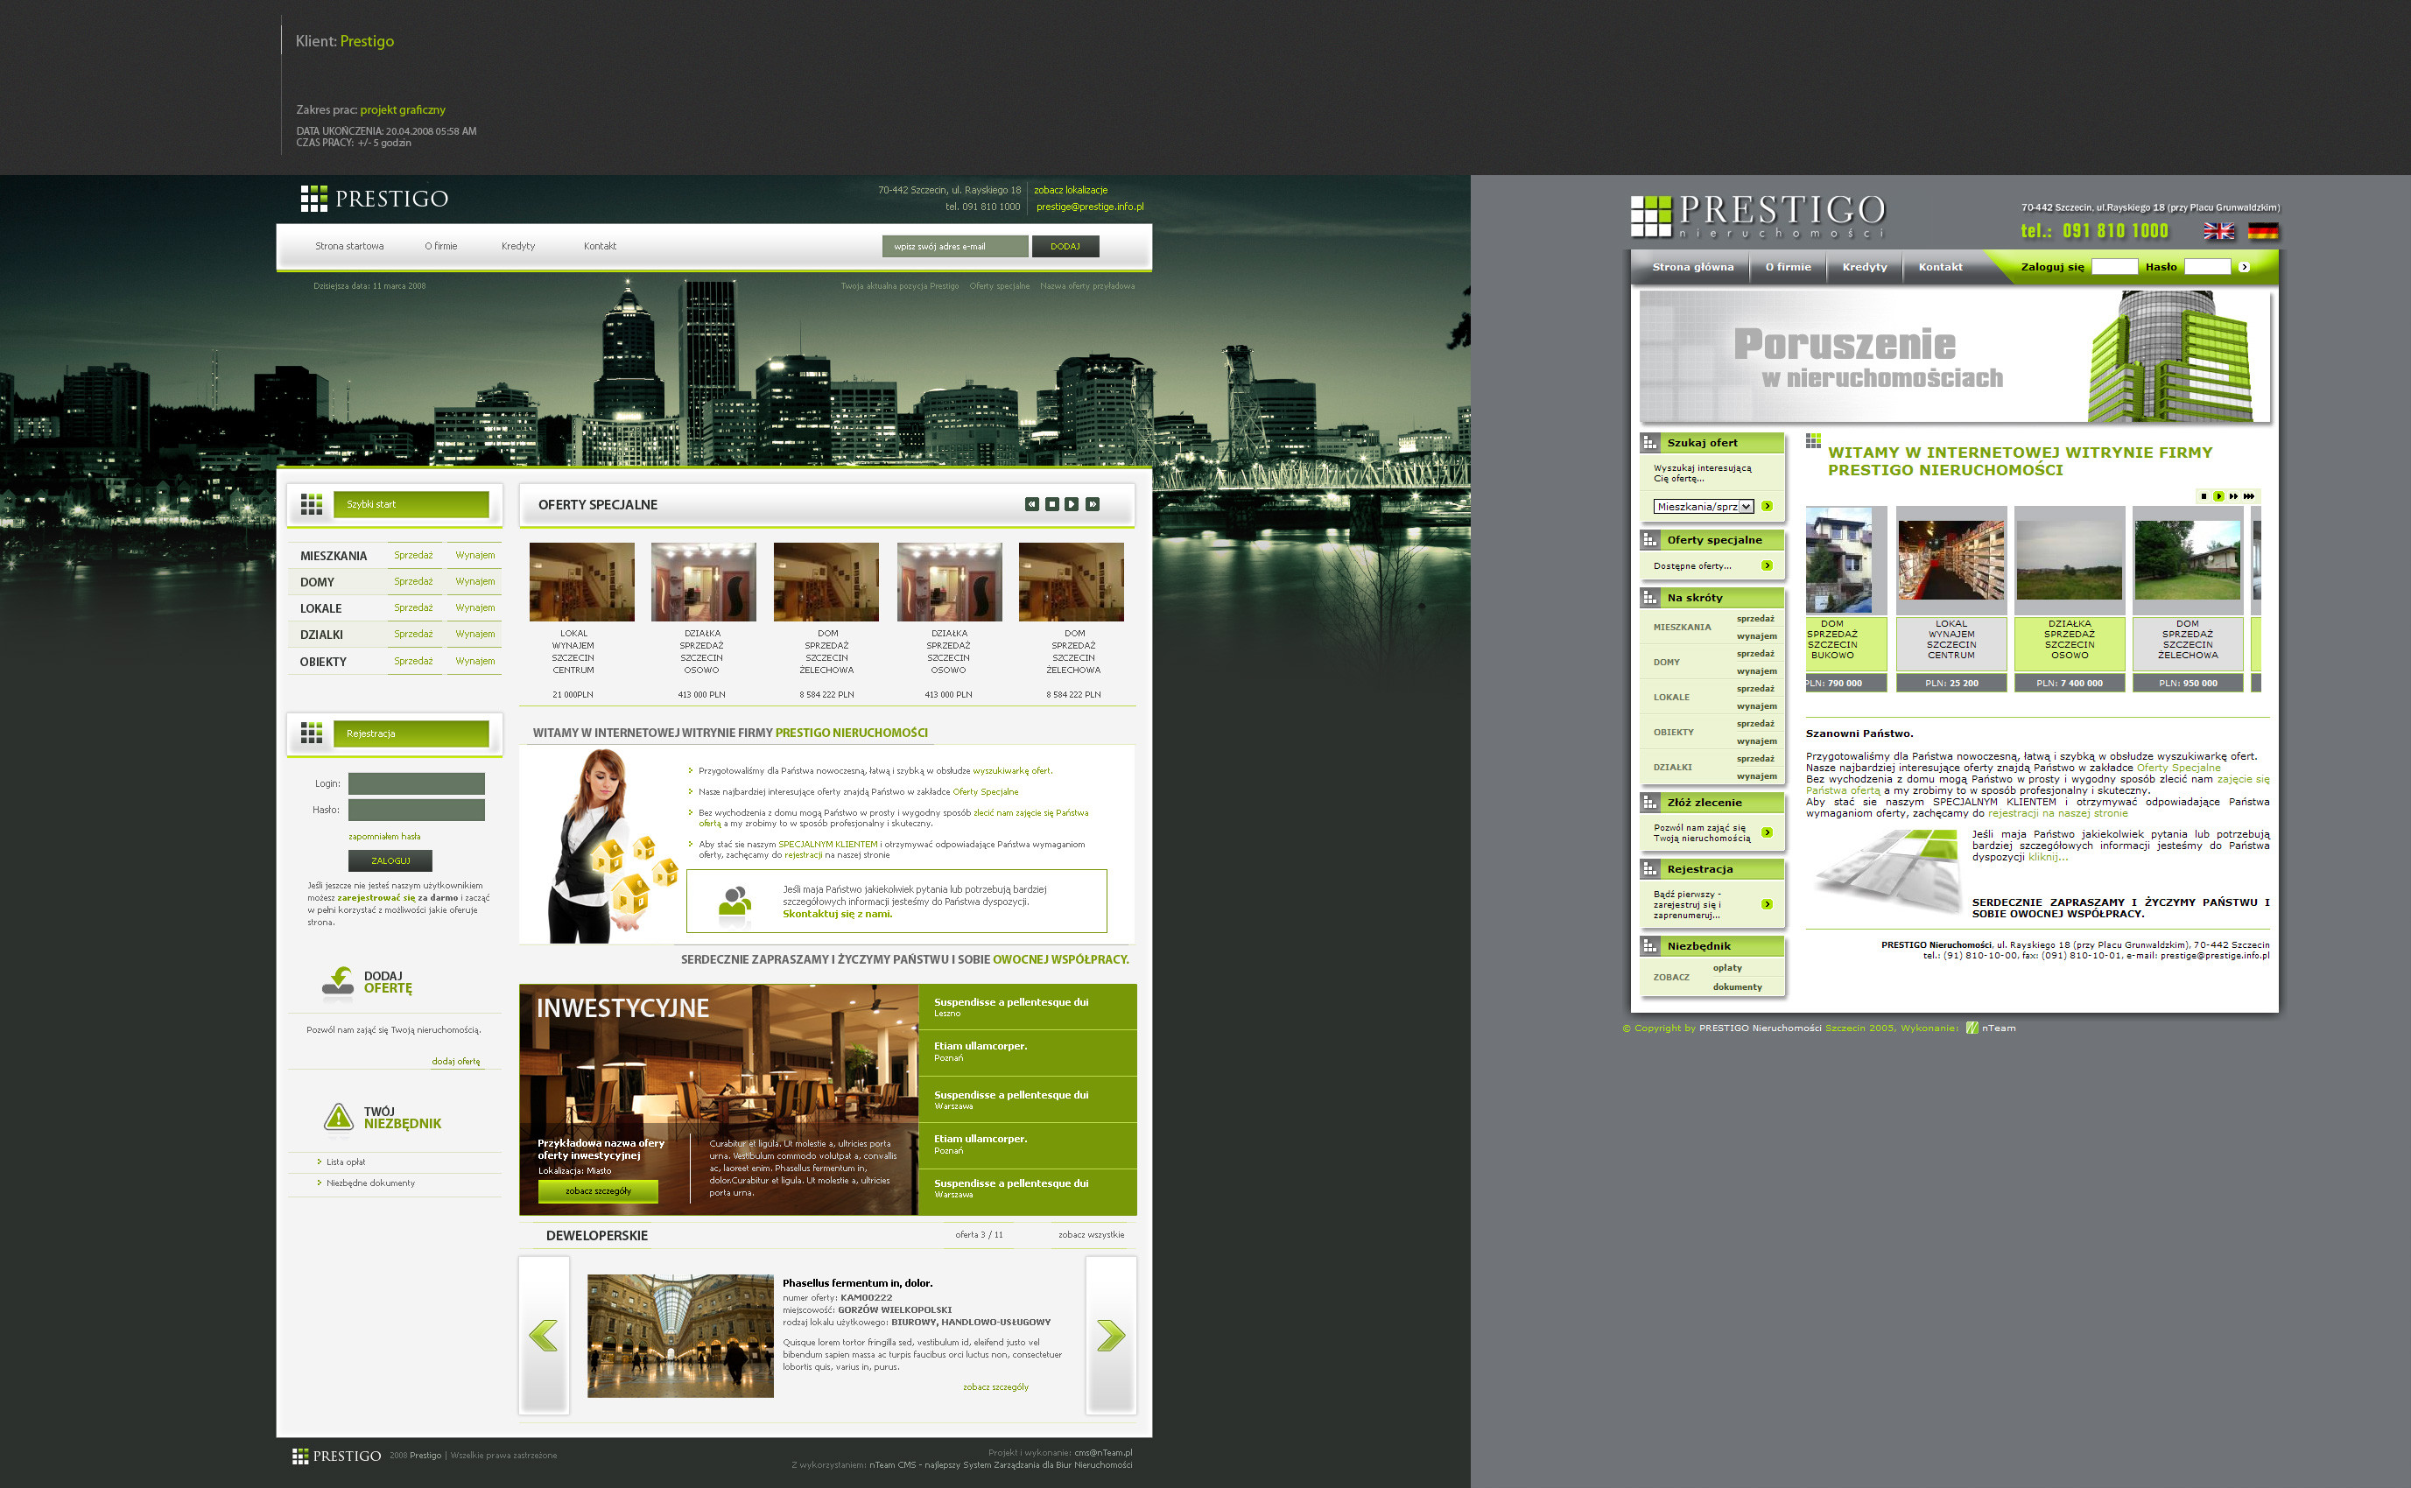Click the dodaj ofertę link
Screen dimensions: 2411x1488
click(455, 1061)
